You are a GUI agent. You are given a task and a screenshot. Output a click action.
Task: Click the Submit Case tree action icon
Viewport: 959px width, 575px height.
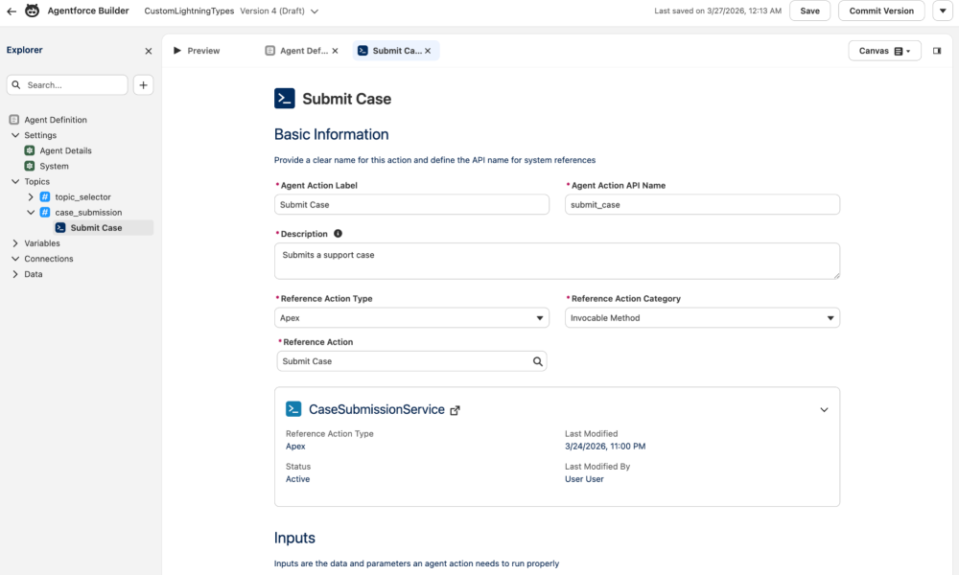pyautogui.click(x=59, y=228)
